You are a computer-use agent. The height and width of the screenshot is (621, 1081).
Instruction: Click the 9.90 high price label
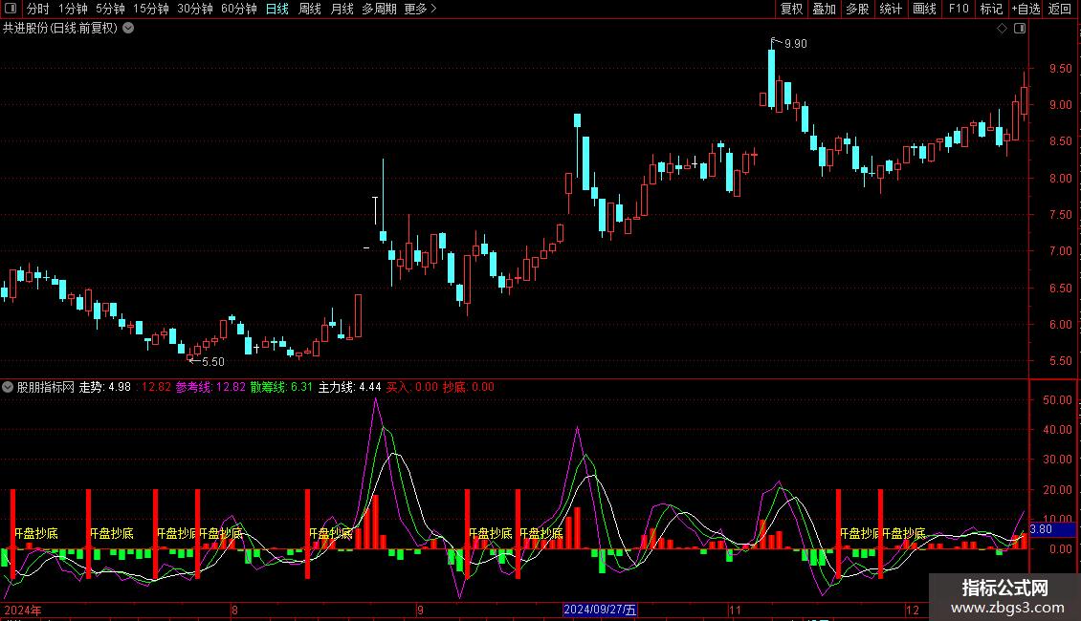coord(796,43)
